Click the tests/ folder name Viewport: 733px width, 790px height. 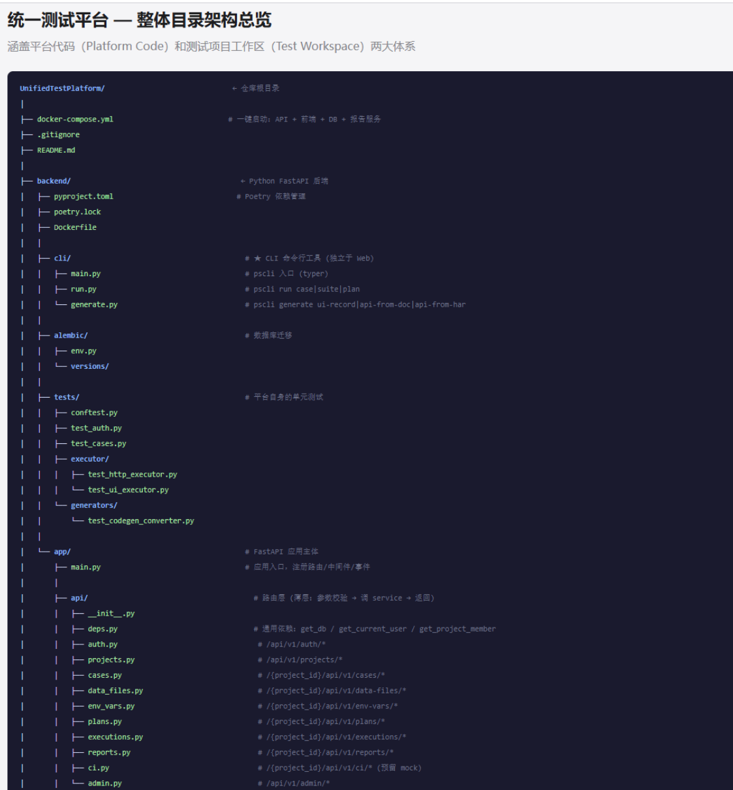tap(67, 397)
